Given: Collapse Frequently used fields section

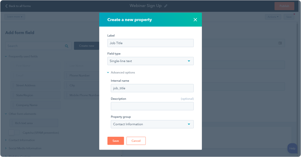Looking at the screenshot, I should tap(6, 57).
